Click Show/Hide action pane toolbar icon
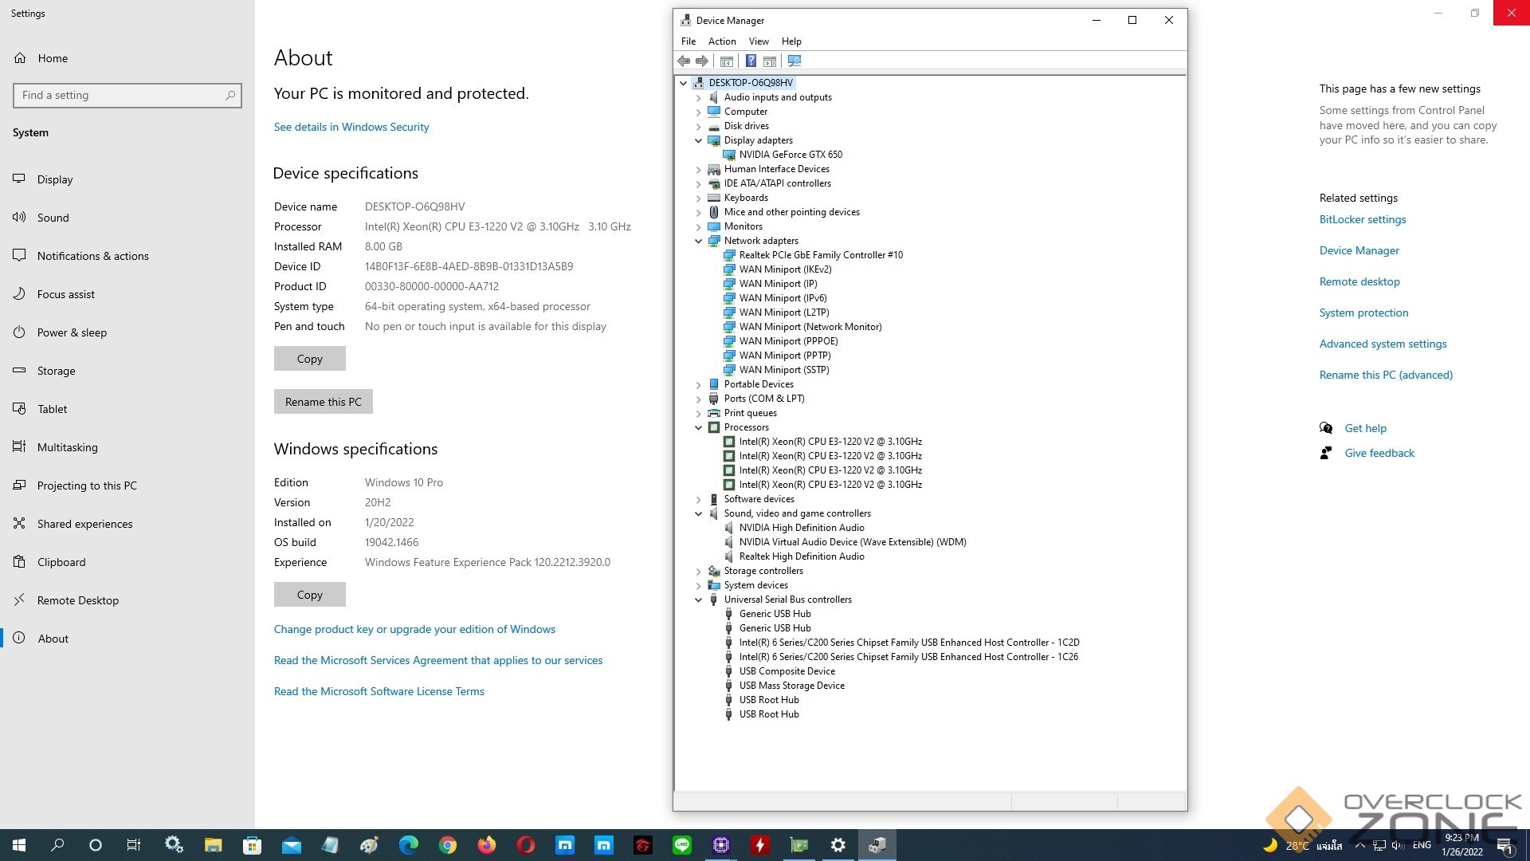This screenshot has width=1530, height=861. point(770,61)
